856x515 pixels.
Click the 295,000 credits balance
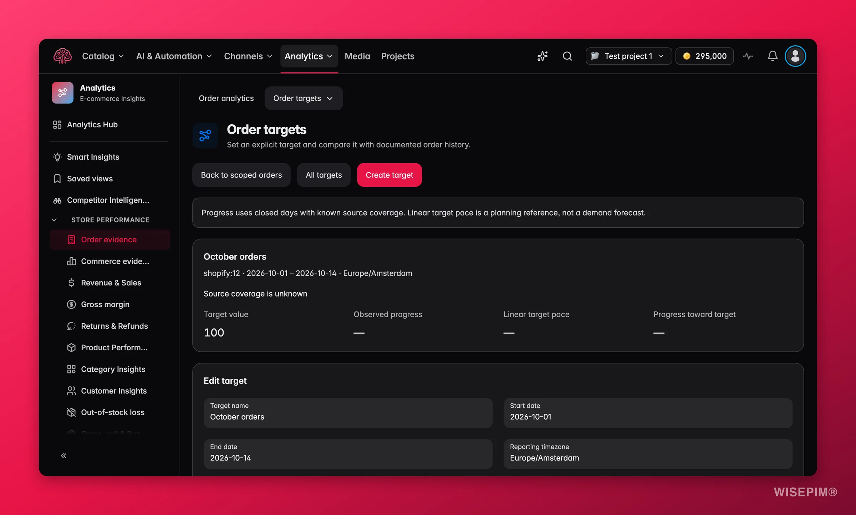[704, 56]
